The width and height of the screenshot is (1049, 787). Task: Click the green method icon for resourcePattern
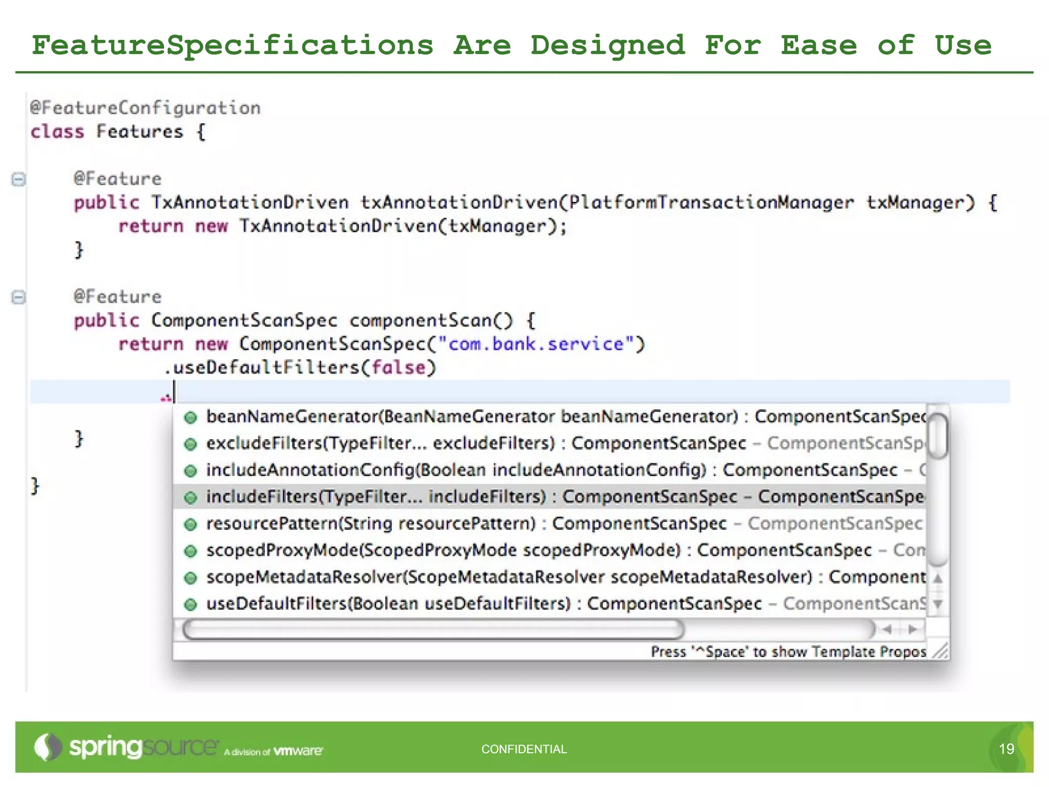point(191,524)
